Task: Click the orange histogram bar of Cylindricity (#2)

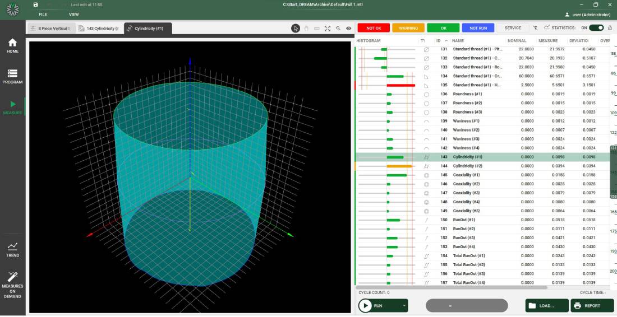Action: click(399, 166)
